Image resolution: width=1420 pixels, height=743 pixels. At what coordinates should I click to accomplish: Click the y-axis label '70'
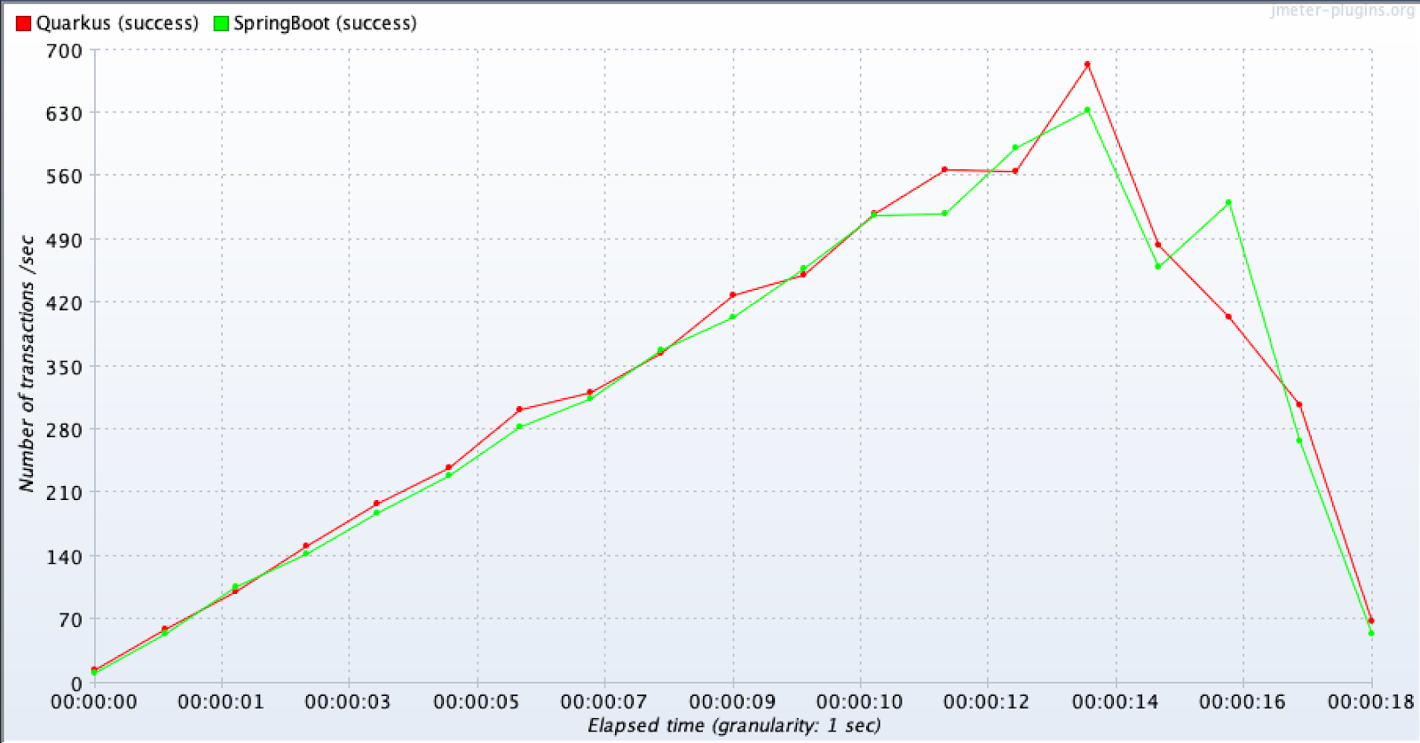click(x=70, y=620)
